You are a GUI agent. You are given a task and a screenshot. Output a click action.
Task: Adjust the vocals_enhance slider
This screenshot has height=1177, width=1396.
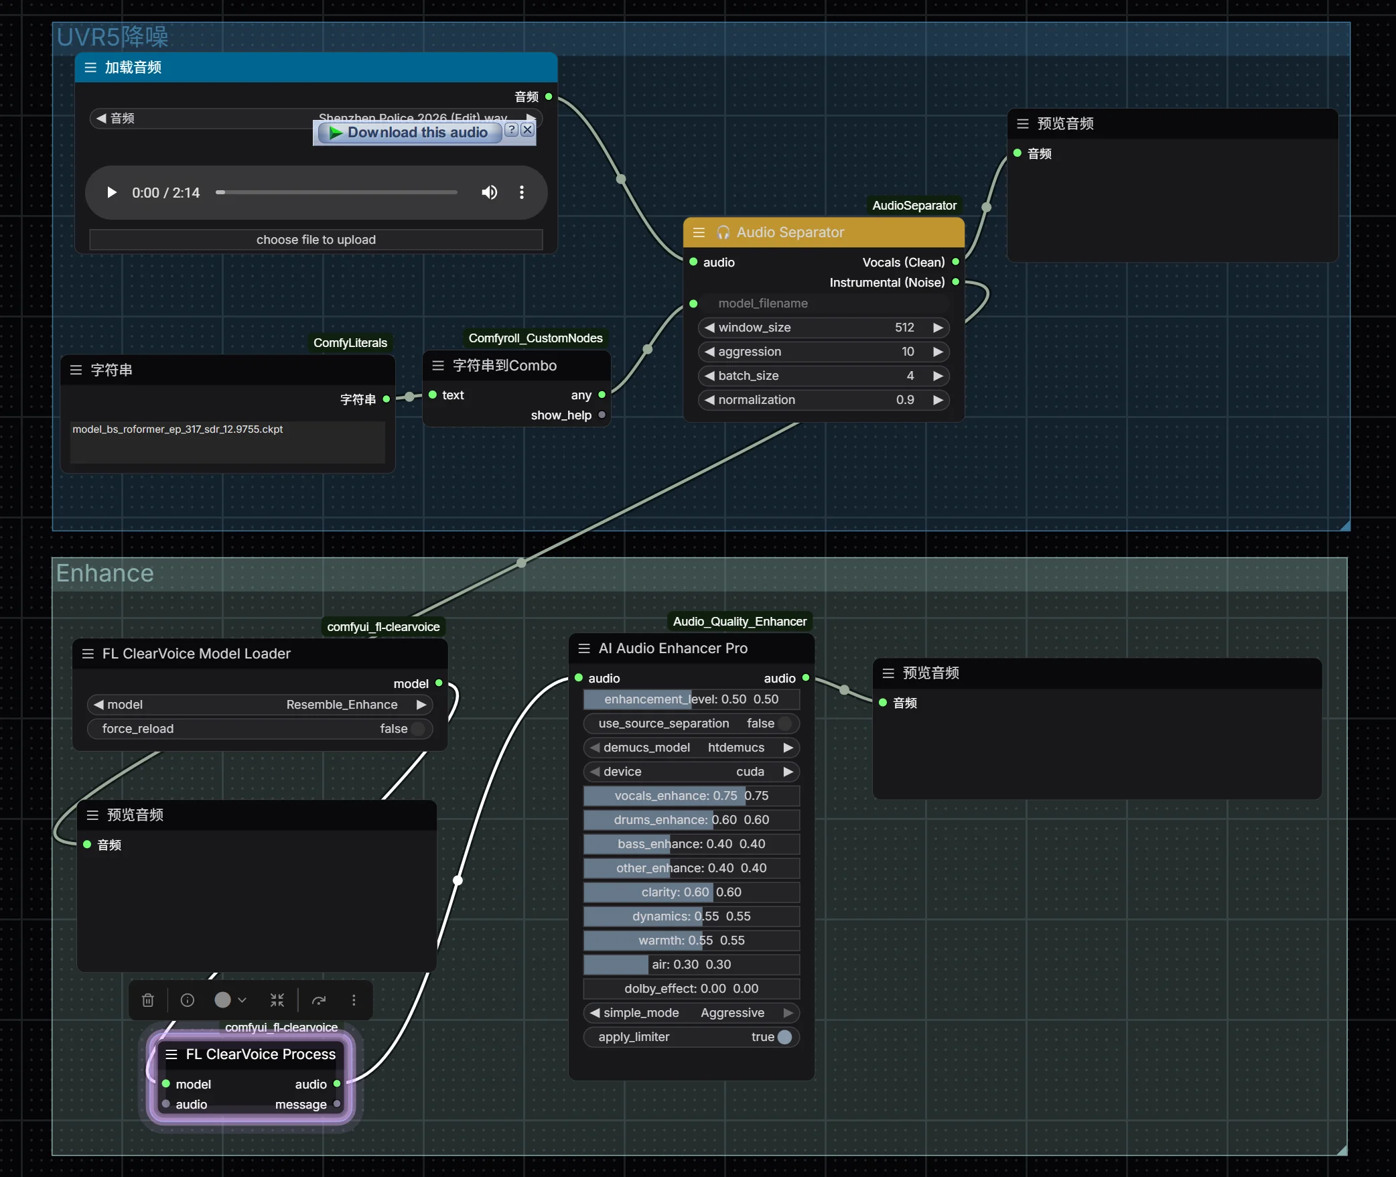tap(691, 796)
